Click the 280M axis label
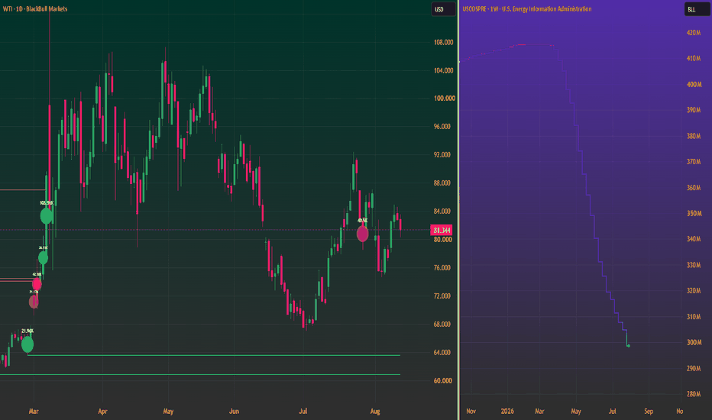 coord(694,394)
